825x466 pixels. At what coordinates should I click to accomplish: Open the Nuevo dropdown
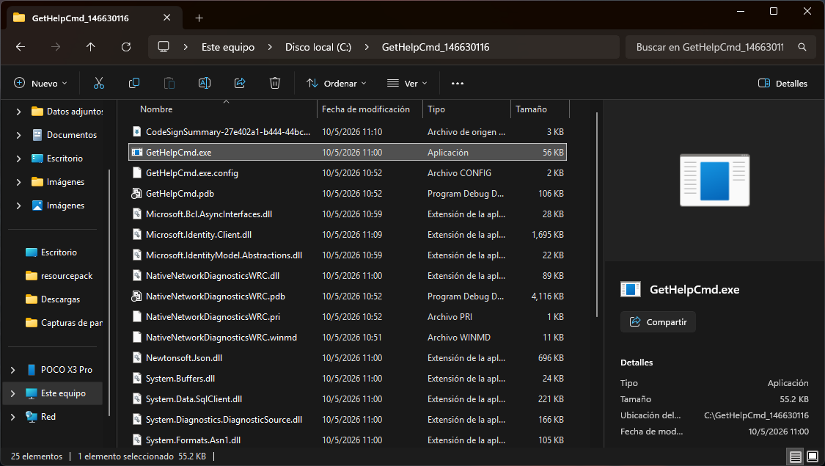(40, 83)
